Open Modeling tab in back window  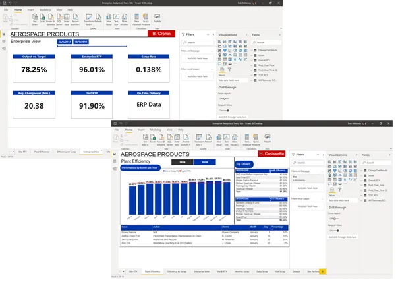point(45,9)
